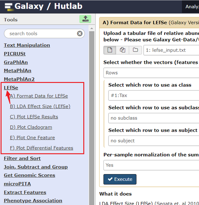Viewport: 199px width, 205px height.
Task: Open the Analyze tab in top bar
Action: (192, 6)
